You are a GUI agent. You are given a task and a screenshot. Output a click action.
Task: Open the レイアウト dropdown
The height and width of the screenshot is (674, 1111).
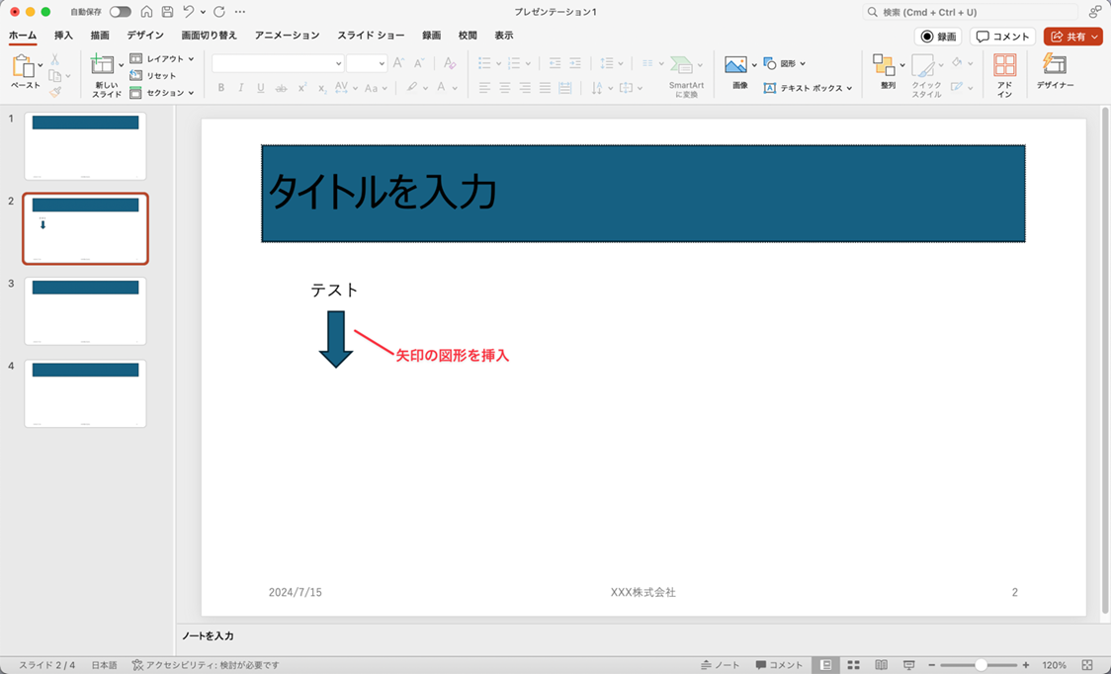pos(161,59)
